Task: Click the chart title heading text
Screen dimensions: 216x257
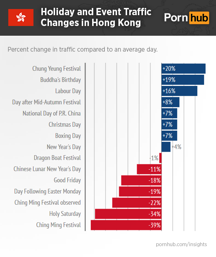Action: click(96, 17)
